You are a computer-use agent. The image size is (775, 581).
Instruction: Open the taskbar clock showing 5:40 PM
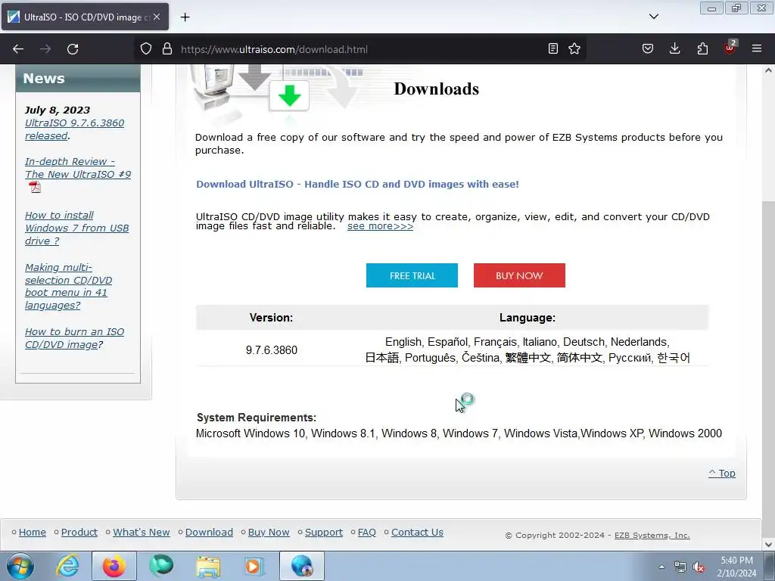736,567
